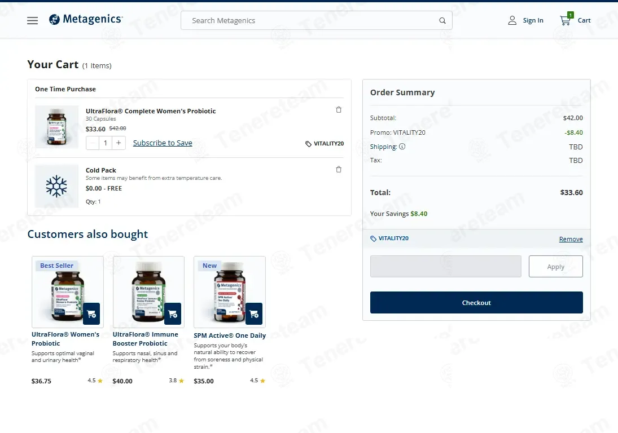Viewport: 618px width, 433px height.
Task: Open the Sign In link
Action: [533, 20]
